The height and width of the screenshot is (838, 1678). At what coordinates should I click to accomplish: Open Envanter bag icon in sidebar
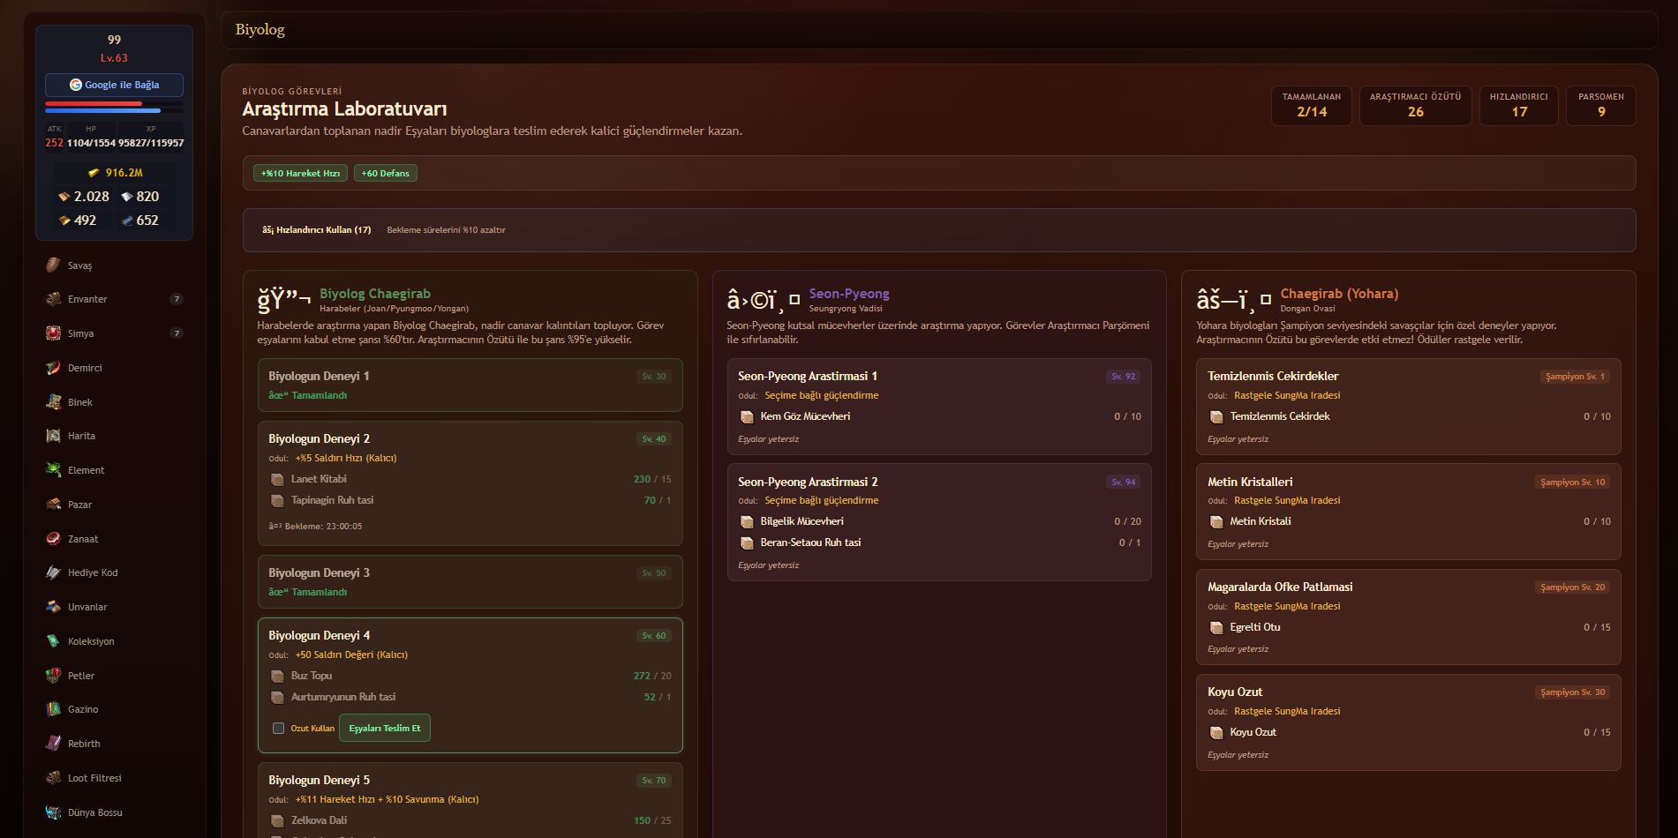(x=53, y=299)
